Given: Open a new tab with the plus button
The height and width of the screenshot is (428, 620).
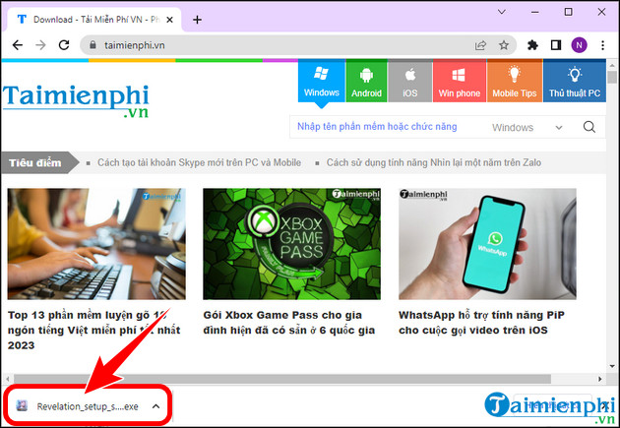Looking at the screenshot, I should tap(197, 20).
